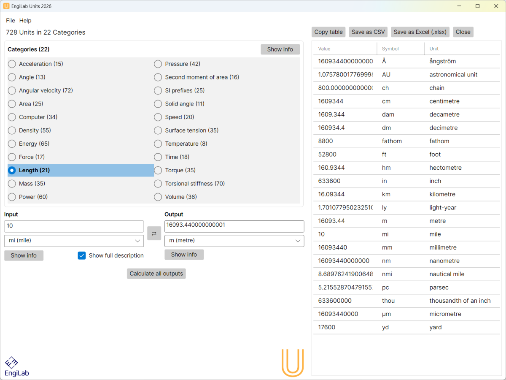This screenshot has width=506, height=380.
Task: Choose the Pressure (42) radio button
Action: point(158,64)
